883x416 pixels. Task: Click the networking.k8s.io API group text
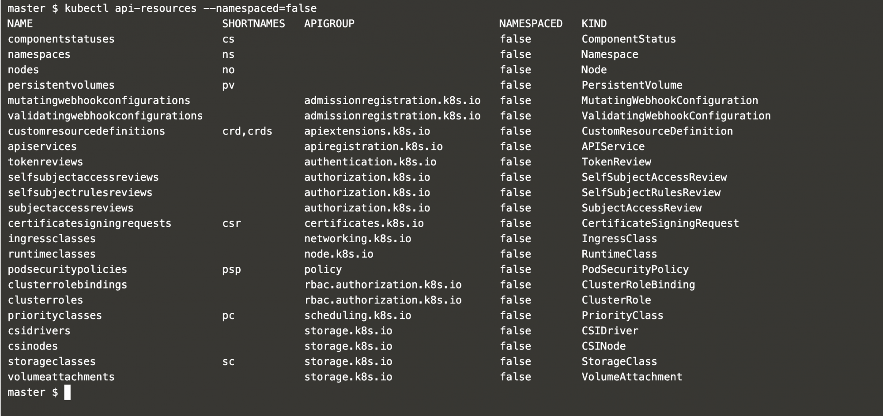point(358,239)
